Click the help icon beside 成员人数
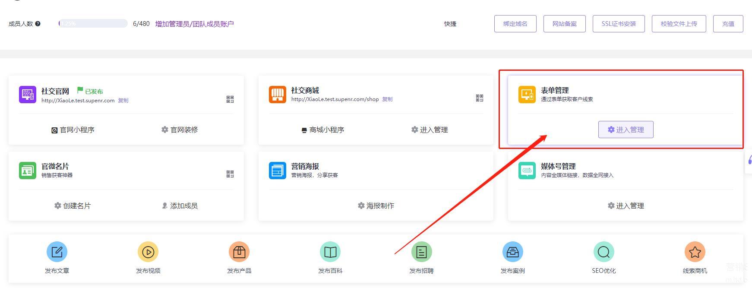Viewport: 752px width, 288px height. coord(38,24)
